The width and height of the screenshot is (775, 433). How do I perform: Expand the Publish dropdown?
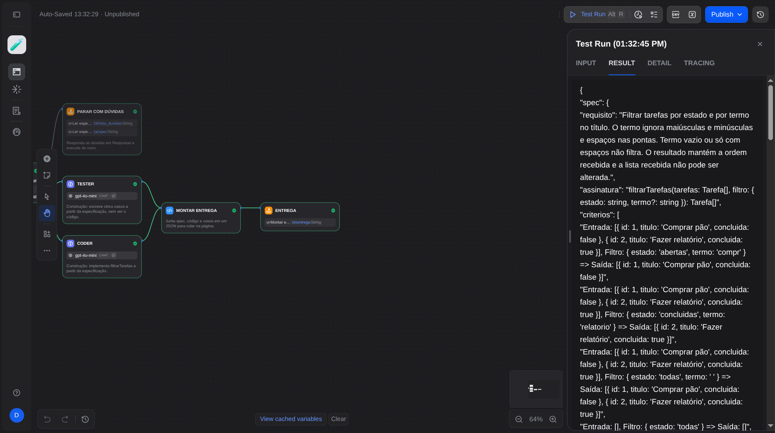point(726,15)
